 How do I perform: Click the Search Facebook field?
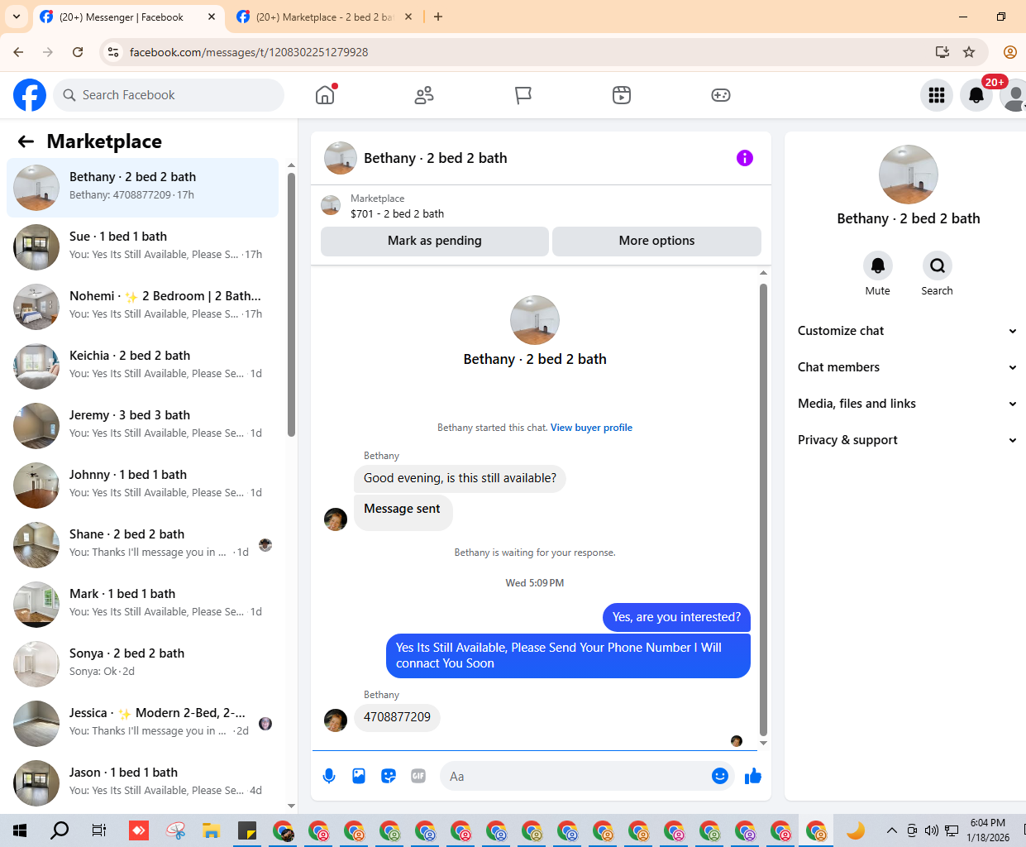click(x=169, y=95)
